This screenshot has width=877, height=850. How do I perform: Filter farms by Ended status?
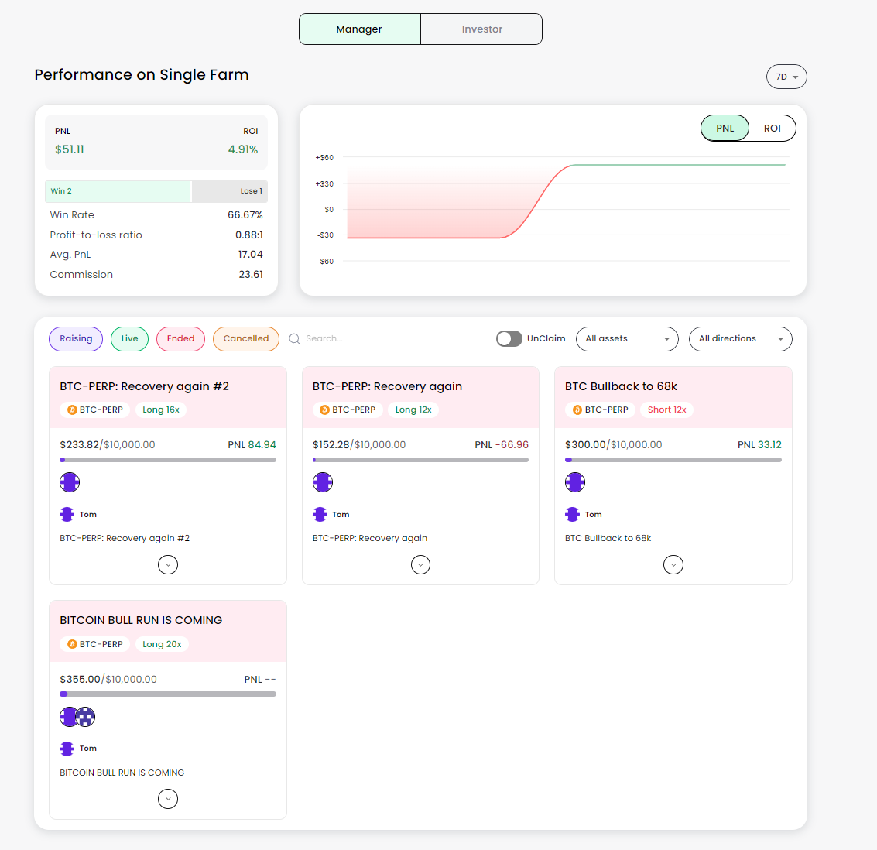[180, 339]
